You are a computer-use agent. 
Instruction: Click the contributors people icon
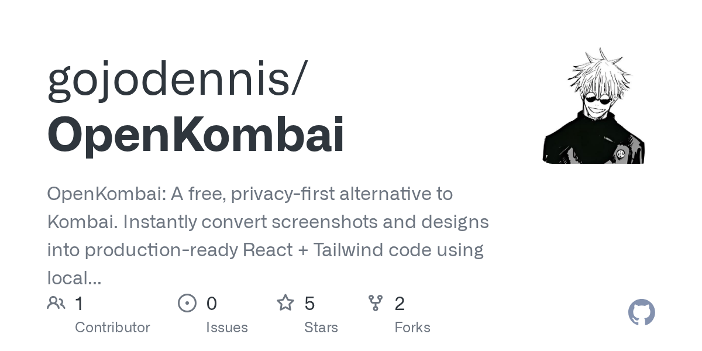click(56, 303)
